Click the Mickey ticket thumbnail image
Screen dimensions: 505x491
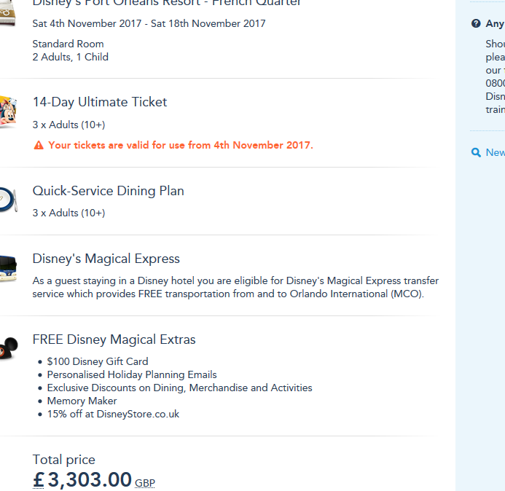click(7, 111)
